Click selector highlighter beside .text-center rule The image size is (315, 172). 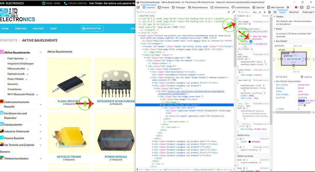click(239, 72)
